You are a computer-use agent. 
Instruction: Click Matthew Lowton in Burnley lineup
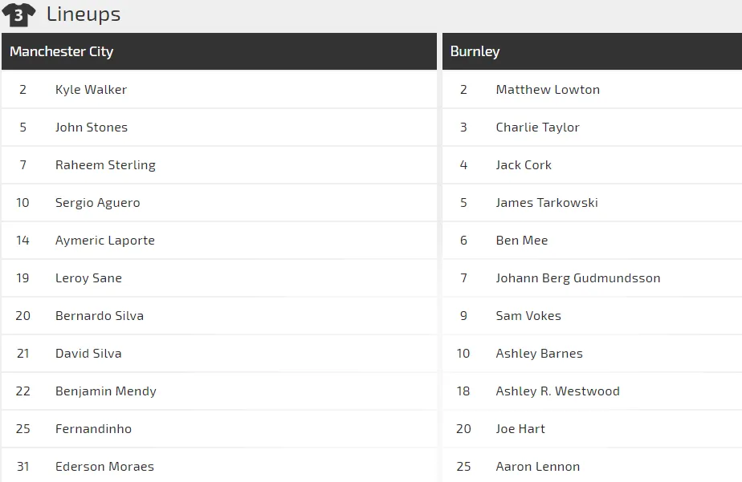coord(548,90)
